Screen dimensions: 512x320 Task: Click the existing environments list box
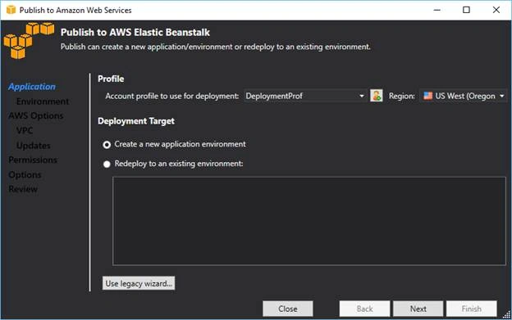pyautogui.click(x=309, y=221)
